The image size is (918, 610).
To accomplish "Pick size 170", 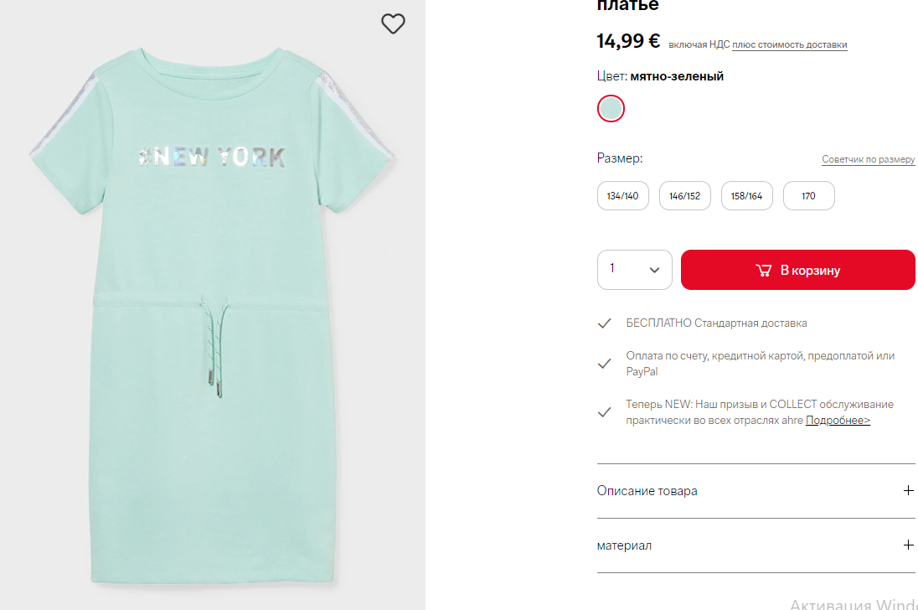I will coord(808,196).
